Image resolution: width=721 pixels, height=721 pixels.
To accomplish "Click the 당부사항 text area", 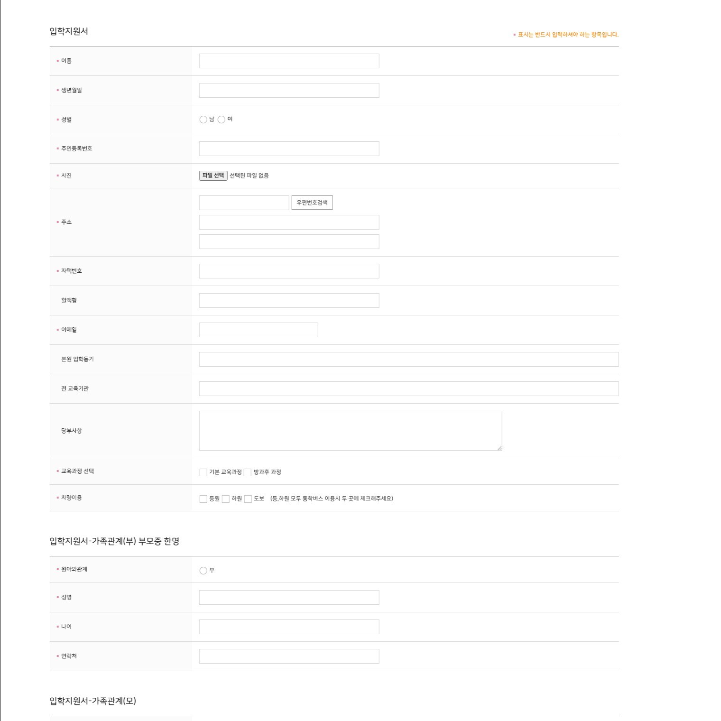I will [x=351, y=431].
